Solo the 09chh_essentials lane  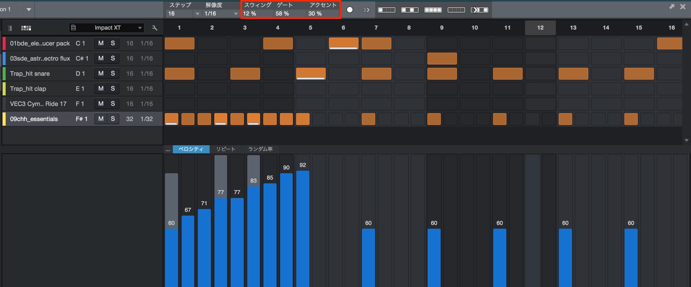click(x=113, y=119)
